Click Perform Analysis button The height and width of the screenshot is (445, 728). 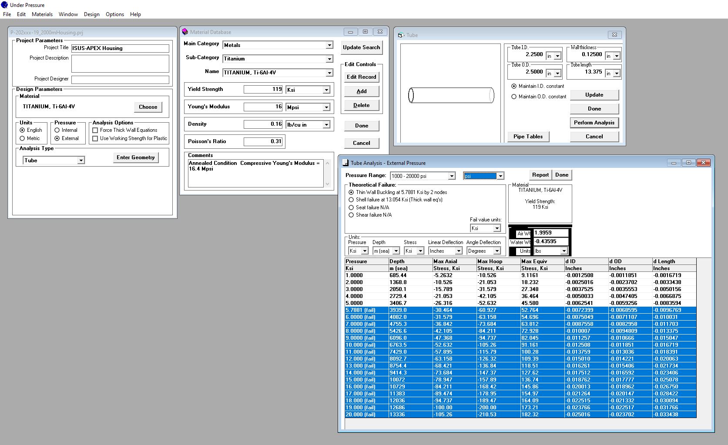594,123
